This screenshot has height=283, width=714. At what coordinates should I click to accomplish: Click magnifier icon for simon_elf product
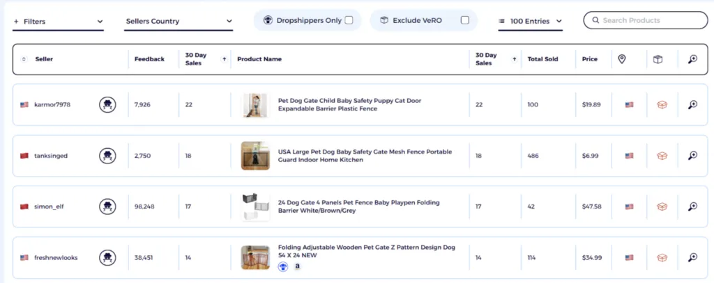(x=692, y=207)
